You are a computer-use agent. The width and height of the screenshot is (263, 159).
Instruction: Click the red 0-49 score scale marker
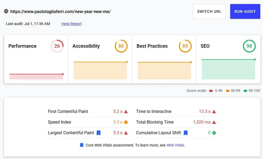(x=211, y=91)
